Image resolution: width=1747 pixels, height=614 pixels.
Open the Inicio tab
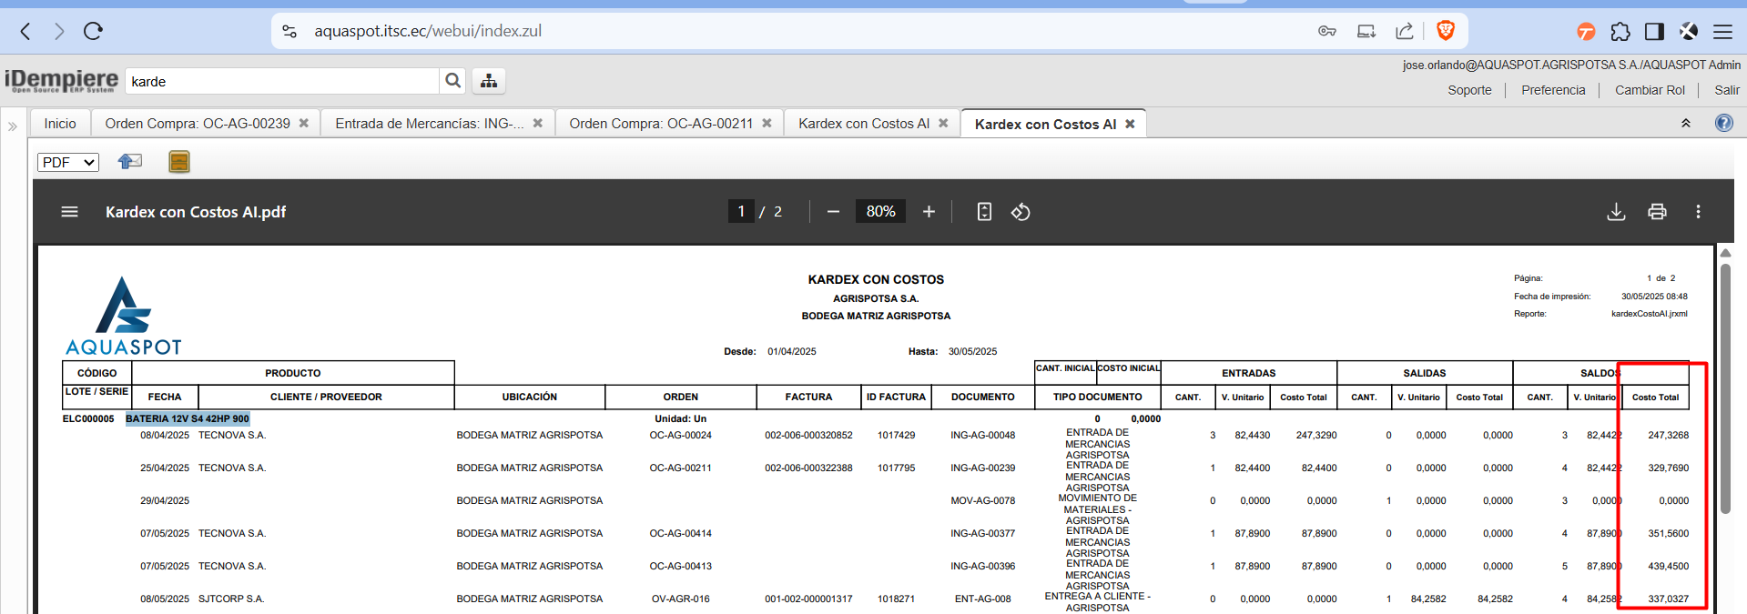pos(60,124)
